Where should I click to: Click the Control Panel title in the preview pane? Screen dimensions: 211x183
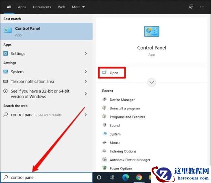(x=152, y=48)
